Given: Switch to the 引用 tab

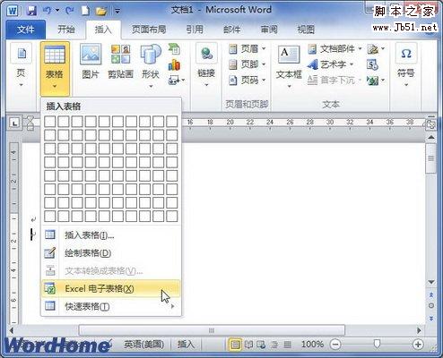Looking at the screenshot, I should (195, 30).
